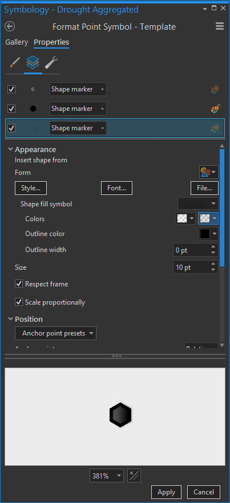Decrease Size with down arrow

(x=213, y=270)
